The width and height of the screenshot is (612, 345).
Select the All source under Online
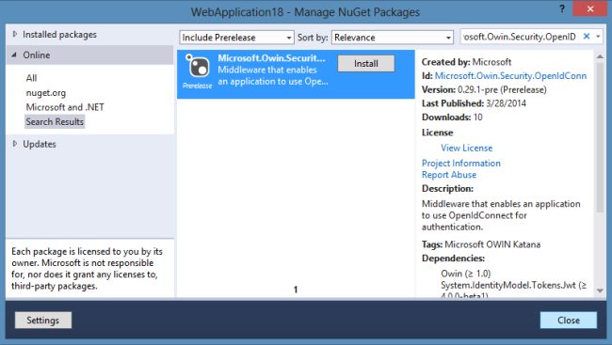(x=31, y=78)
